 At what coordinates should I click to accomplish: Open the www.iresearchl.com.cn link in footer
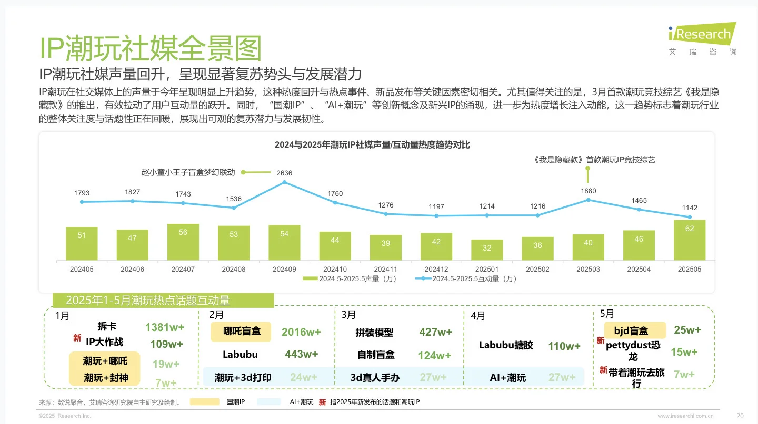pos(685,416)
